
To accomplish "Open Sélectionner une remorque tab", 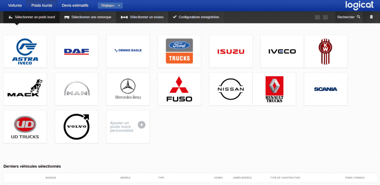I will (88, 17).
